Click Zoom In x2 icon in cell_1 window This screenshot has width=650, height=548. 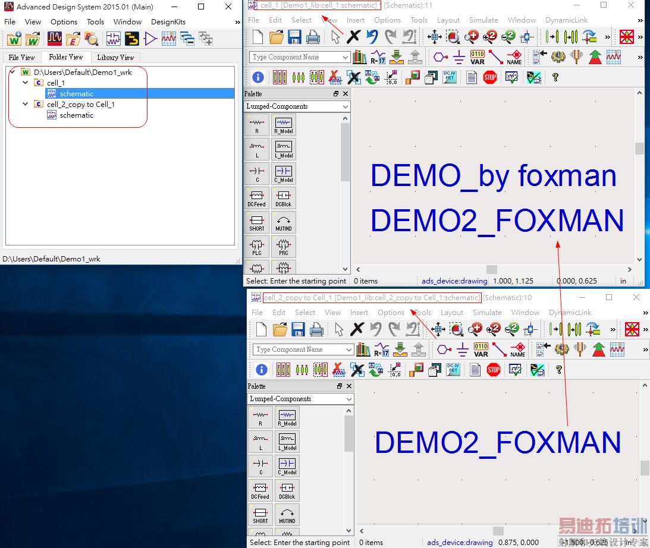(490, 37)
